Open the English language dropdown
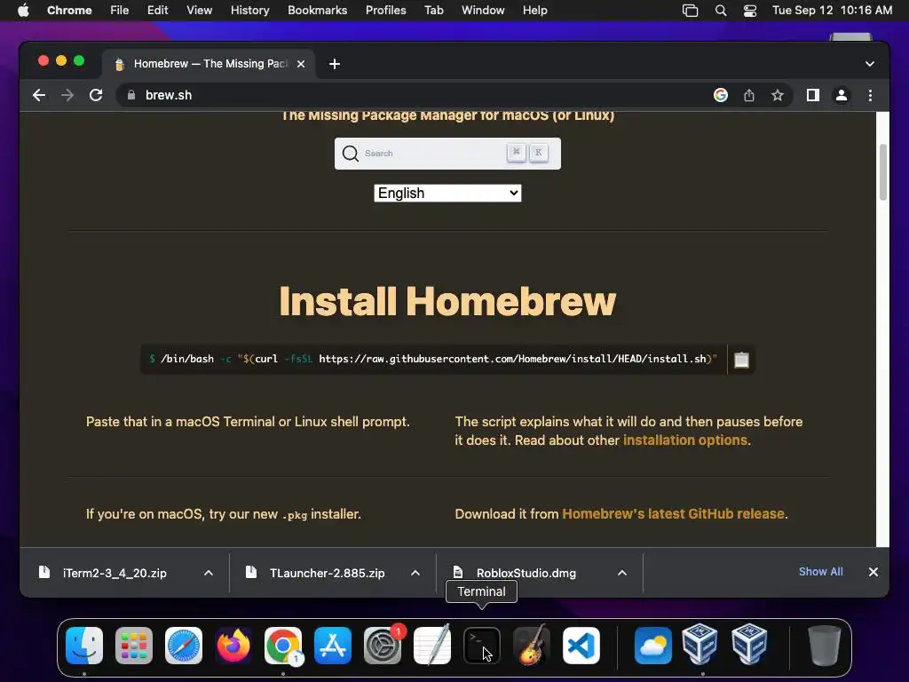Viewport: 909px width, 682px height. pyautogui.click(x=447, y=193)
